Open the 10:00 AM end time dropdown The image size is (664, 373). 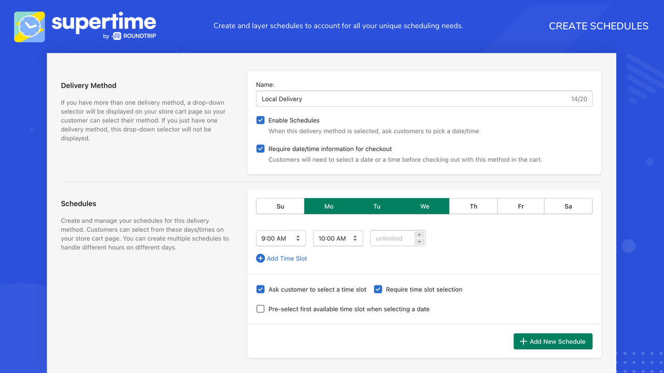click(x=337, y=238)
